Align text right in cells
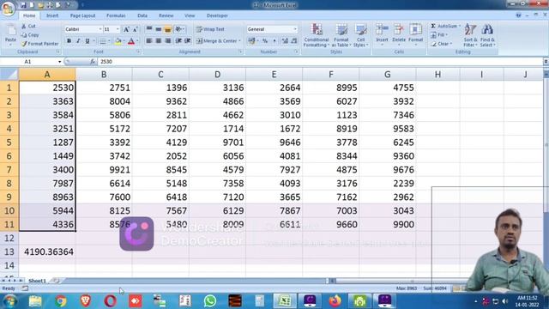549x309 pixels. click(168, 41)
